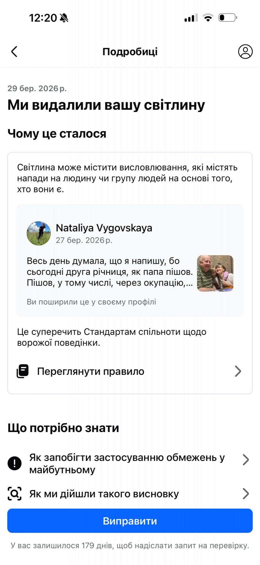260x565 pixels.
Task: Tap the battery indicator icon
Action: point(228,18)
